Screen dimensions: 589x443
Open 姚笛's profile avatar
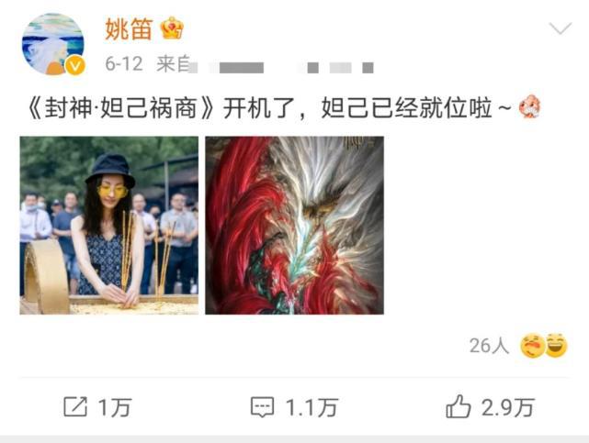click(x=53, y=44)
